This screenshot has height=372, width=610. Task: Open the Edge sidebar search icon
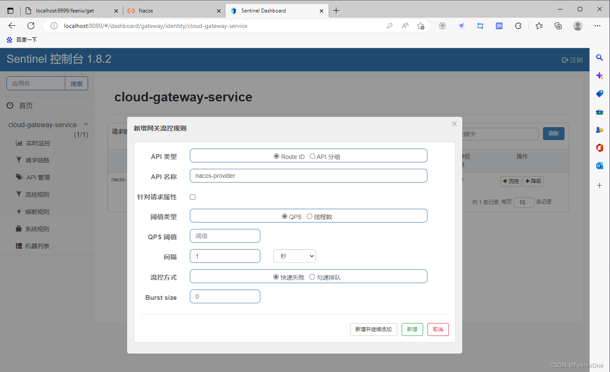600,58
